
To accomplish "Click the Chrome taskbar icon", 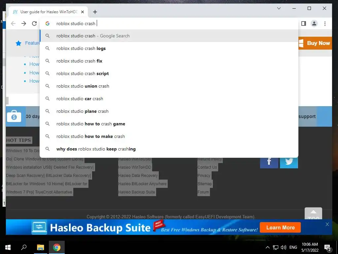I will tap(57, 247).
